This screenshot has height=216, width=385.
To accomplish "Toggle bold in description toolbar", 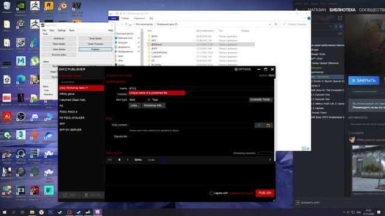I will coord(119,160).
